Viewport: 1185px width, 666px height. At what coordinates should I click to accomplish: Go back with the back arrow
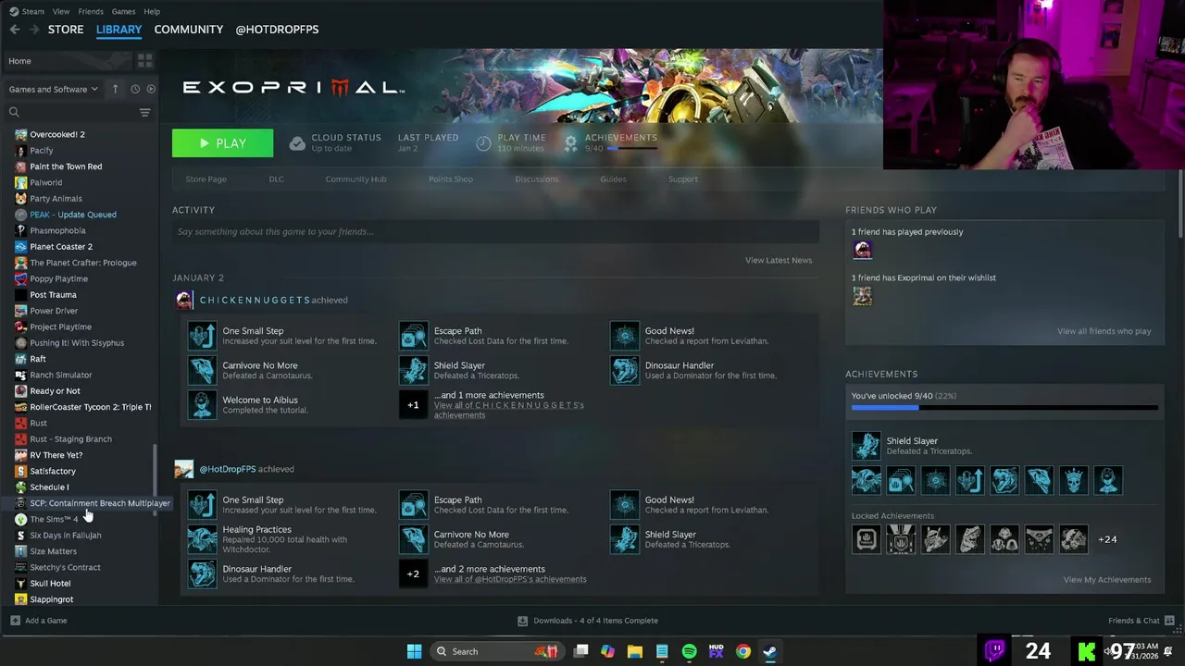coord(15,30)
